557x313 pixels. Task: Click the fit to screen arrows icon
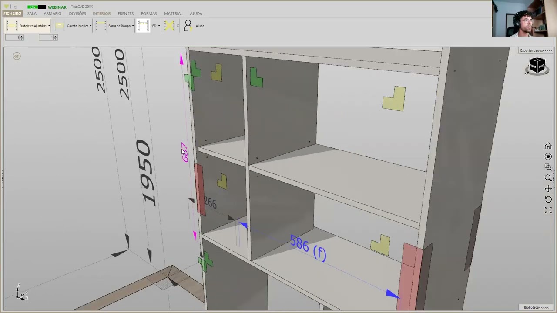tap(548, 210)
